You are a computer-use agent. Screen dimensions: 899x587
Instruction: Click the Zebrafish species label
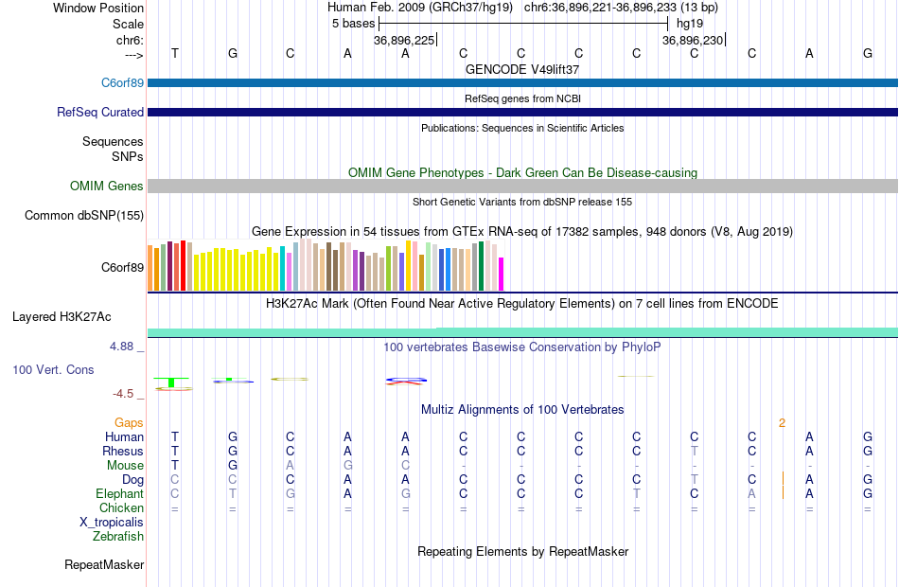(x=118, y=537)
